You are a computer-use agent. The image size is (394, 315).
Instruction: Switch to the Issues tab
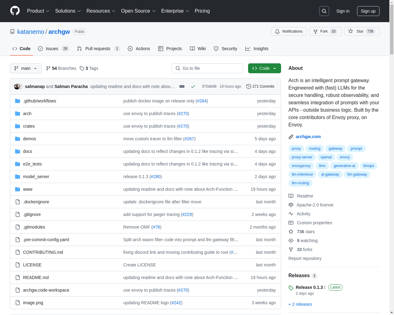point(54,49)
